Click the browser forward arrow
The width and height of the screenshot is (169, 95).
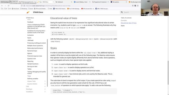pyautogui.click(x=5, y=6)
